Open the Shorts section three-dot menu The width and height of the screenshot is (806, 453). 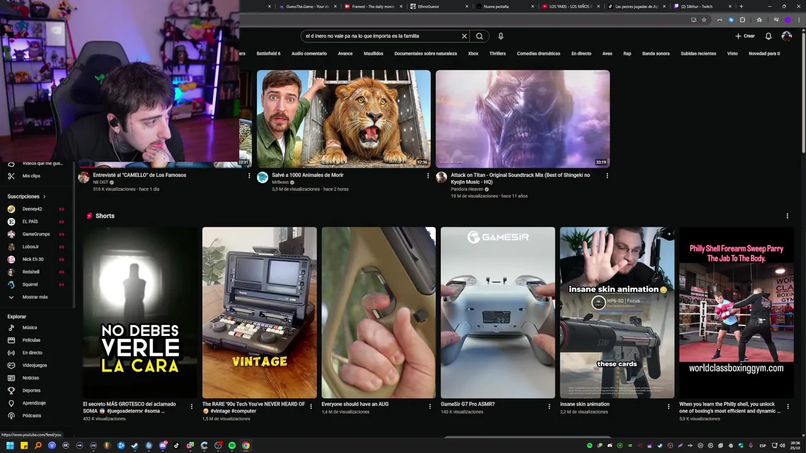(x=787, y=216)
